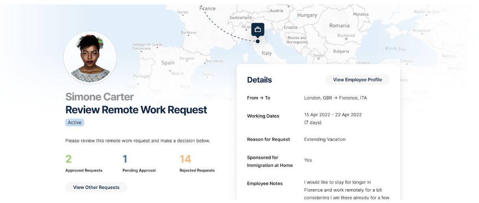
Task: Click the Bordeaux city dot on map
Action: point(188,35)
